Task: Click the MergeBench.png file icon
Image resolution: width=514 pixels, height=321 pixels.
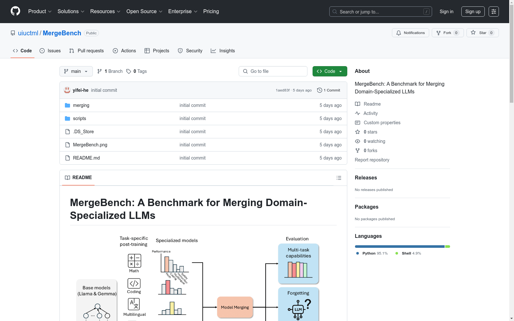Action: click(67, 145)
